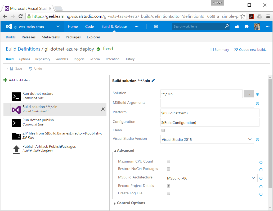Click the feedback smiley icon
The height and width of the screenshot is (211, 273).
[247, 26]
